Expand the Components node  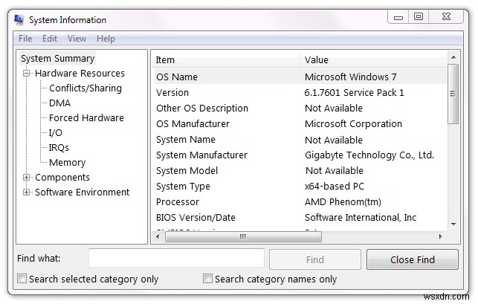[27, 178]
